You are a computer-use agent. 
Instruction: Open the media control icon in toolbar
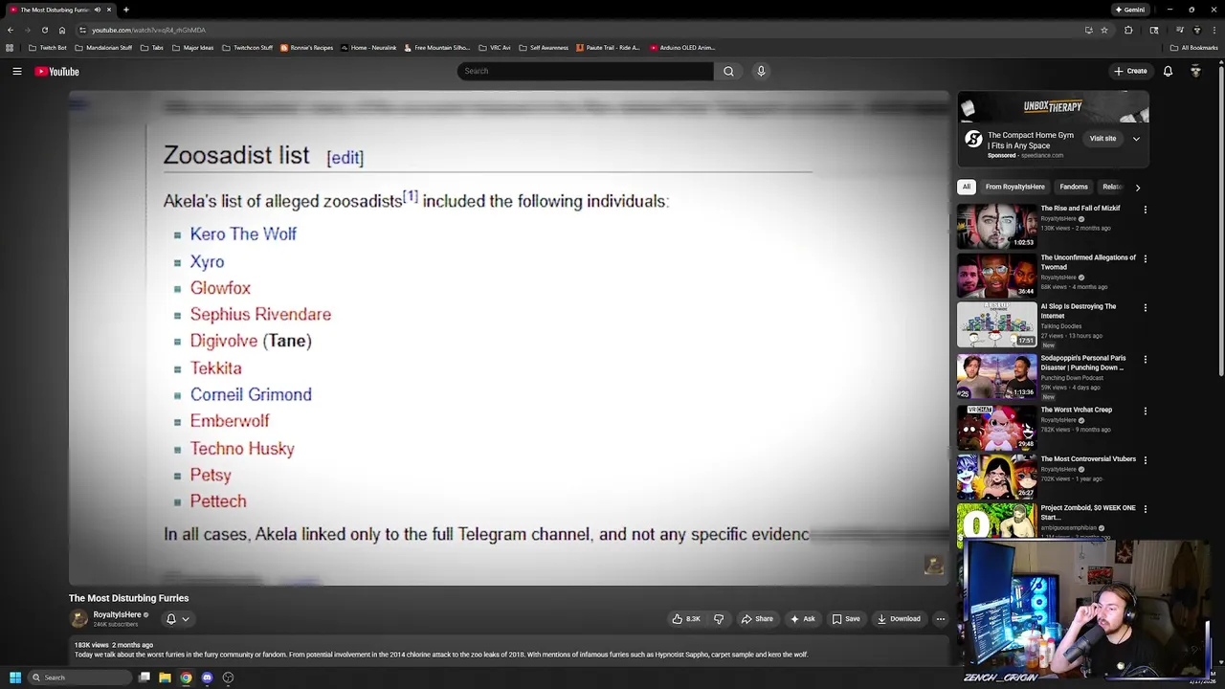(x=1179, y=30)
